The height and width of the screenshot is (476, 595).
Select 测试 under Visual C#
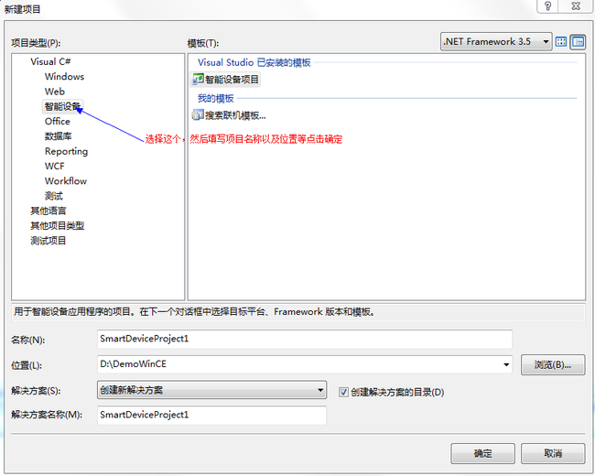click(x=53, y=196)
